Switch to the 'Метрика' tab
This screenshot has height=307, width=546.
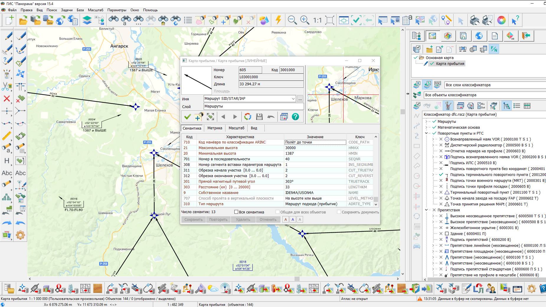tap(215, 128)
